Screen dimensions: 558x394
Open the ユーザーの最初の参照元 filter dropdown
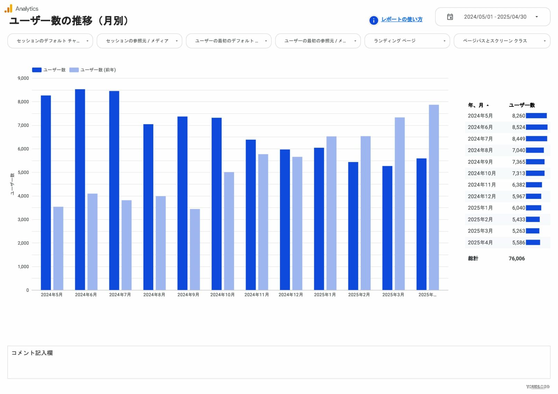(x=318, y=41)
